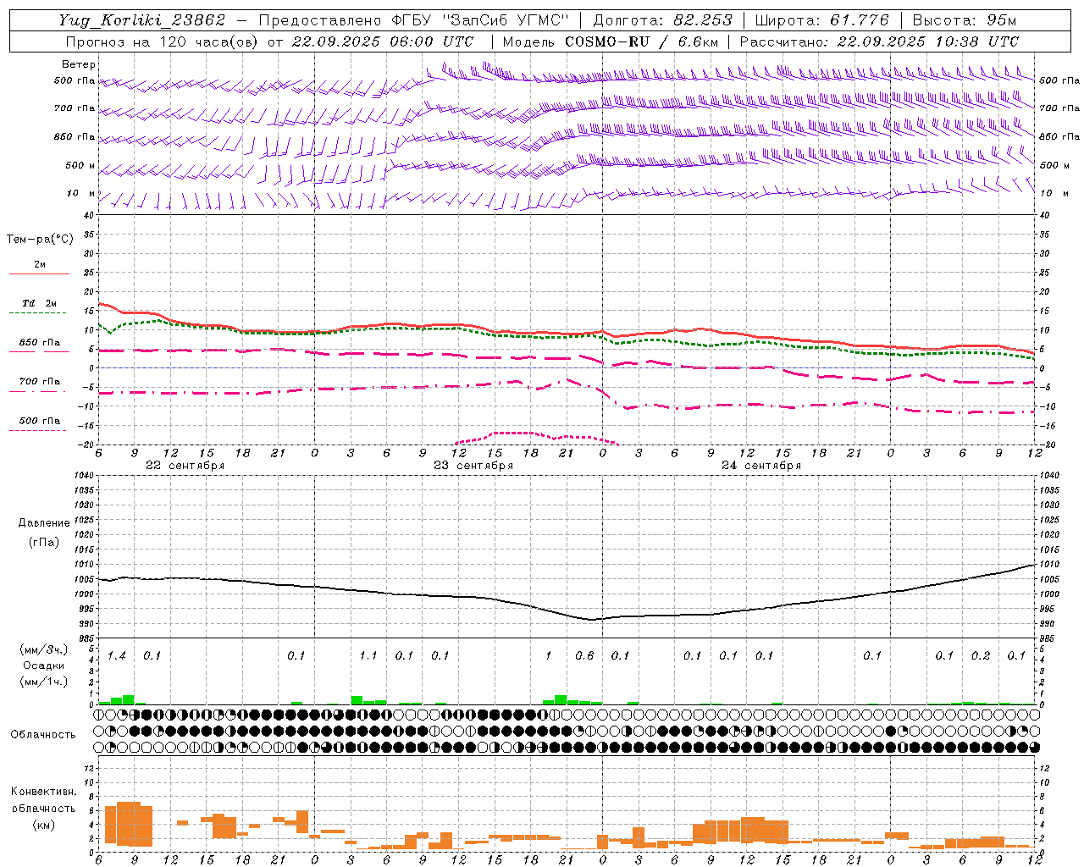1084x867 pixels.
Task: Click the 1.4 precipitation amount value
Action: click(116, 655)
